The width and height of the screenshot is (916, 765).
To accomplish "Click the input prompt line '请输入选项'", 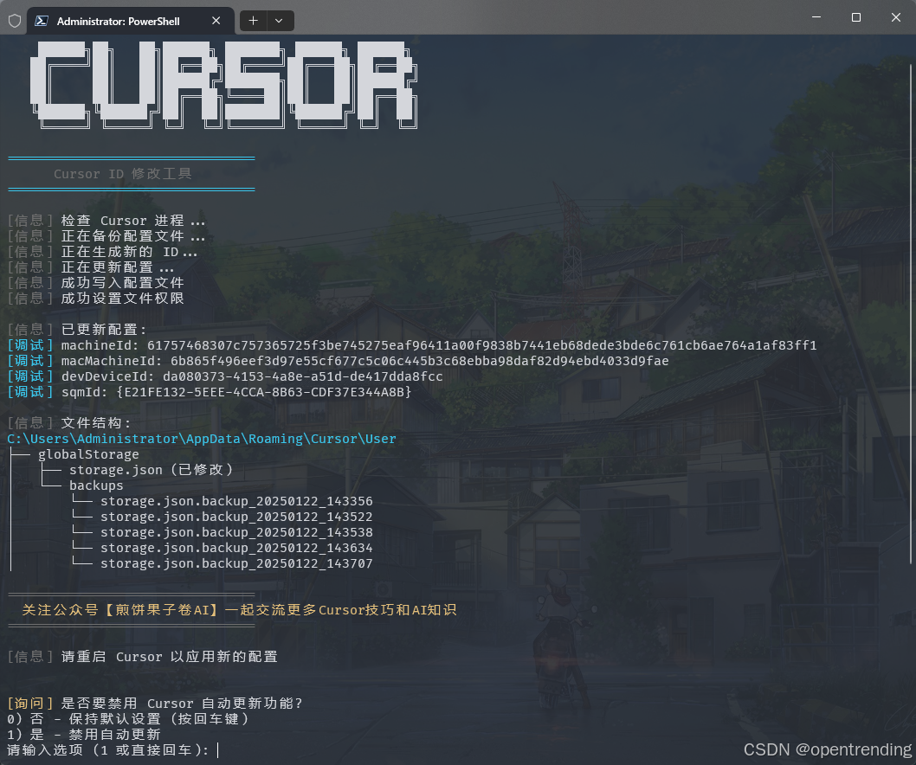I will (108, 749).
